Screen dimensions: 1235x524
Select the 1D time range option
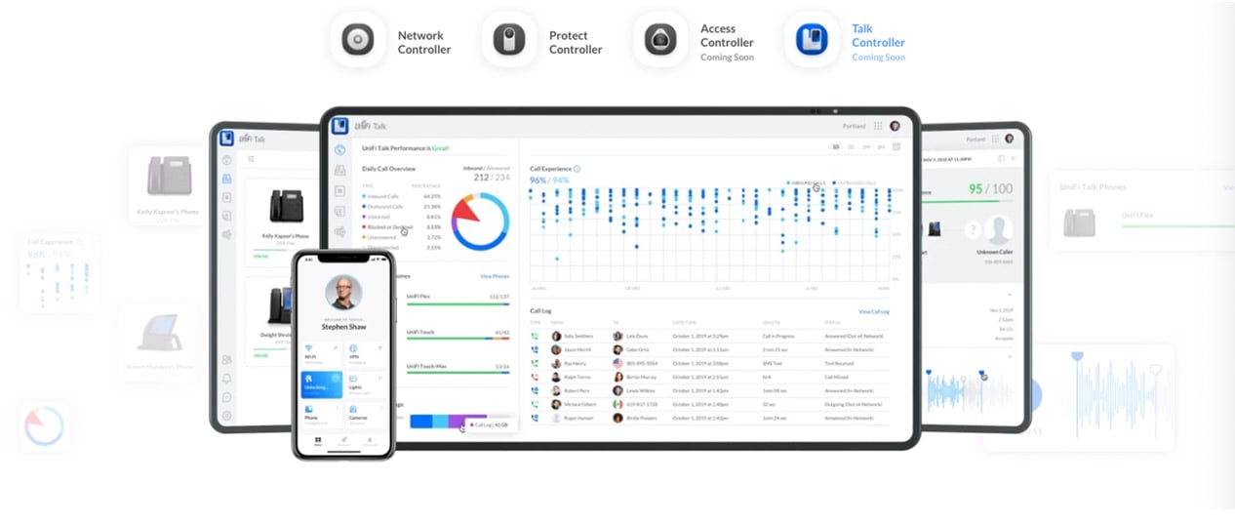[836, 147]
